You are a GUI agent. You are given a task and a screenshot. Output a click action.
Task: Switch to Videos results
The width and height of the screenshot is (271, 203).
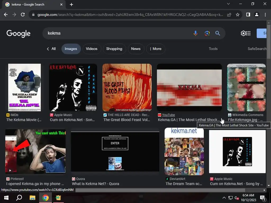coord(92,49)
